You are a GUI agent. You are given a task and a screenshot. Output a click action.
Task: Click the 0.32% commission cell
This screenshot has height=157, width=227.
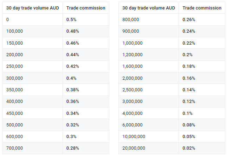73,125
